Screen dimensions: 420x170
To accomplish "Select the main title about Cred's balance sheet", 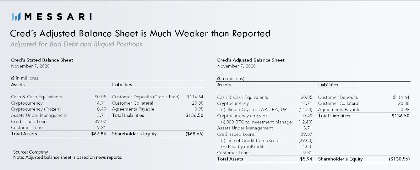I will (140, 33).
